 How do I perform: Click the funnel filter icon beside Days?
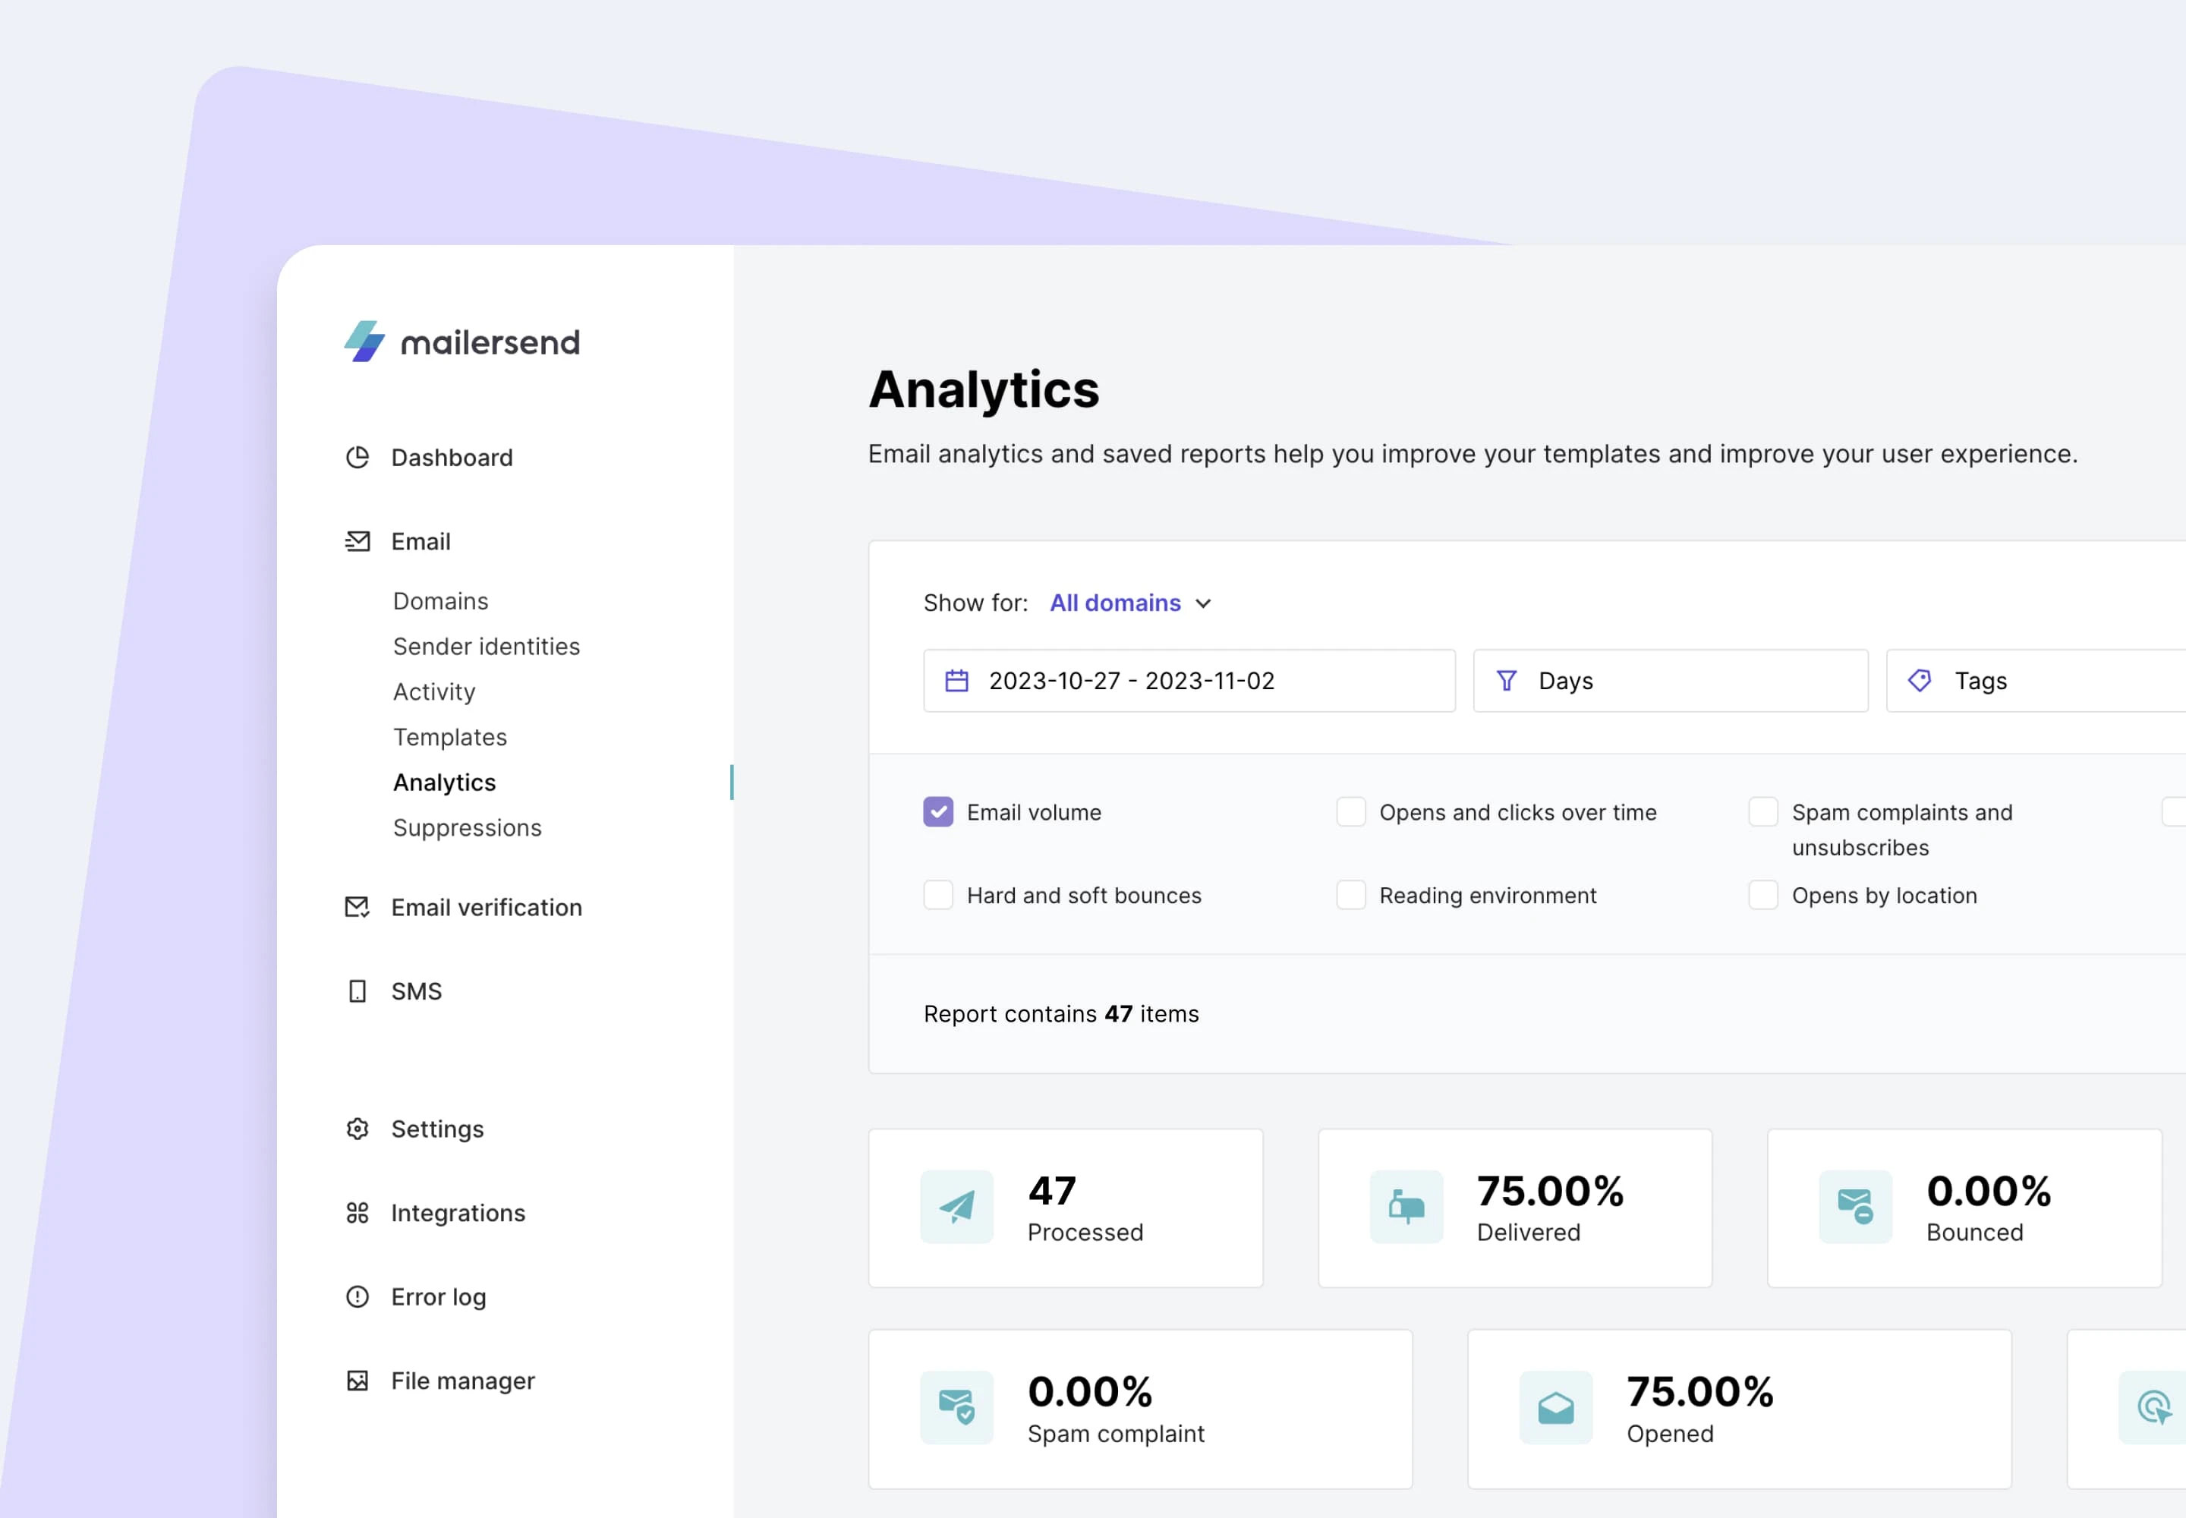[1507, 681]
